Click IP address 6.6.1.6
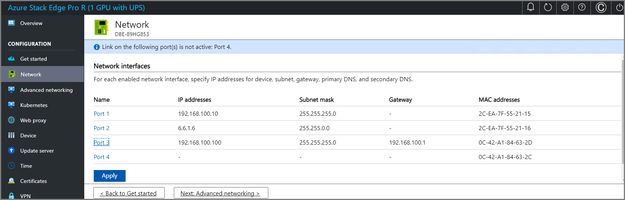 click(x=186, y=128)
